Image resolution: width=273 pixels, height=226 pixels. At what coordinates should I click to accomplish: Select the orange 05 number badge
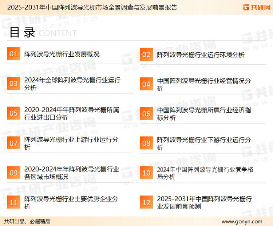pyautogui.click(x=13, y=113)
